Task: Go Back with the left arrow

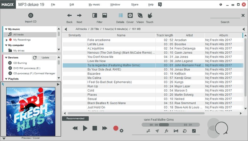Action: pos(69,15)
